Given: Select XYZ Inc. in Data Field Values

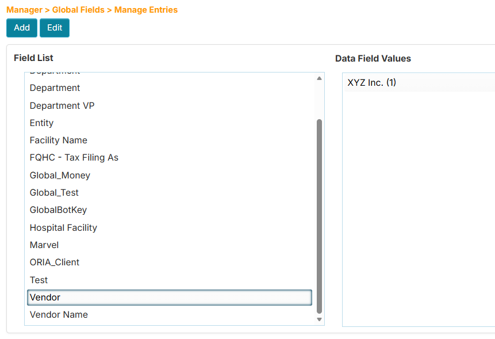Looking at the screenshot, I should point(371,82).
